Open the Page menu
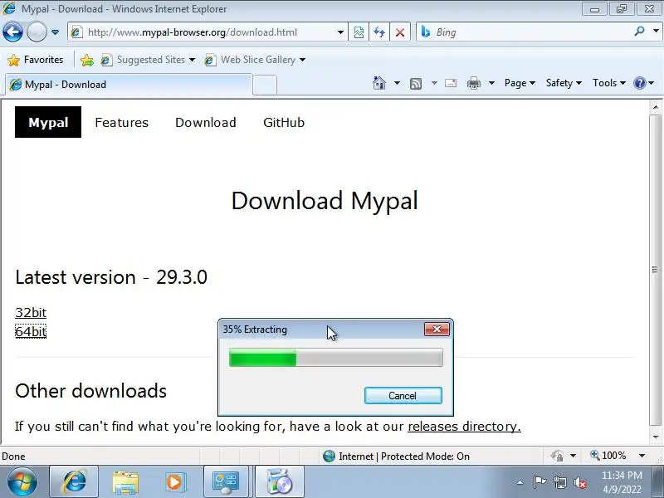Image resolution: width=664 pixels, height=498 pixels. pyautogui.click(x=520, y=83)
